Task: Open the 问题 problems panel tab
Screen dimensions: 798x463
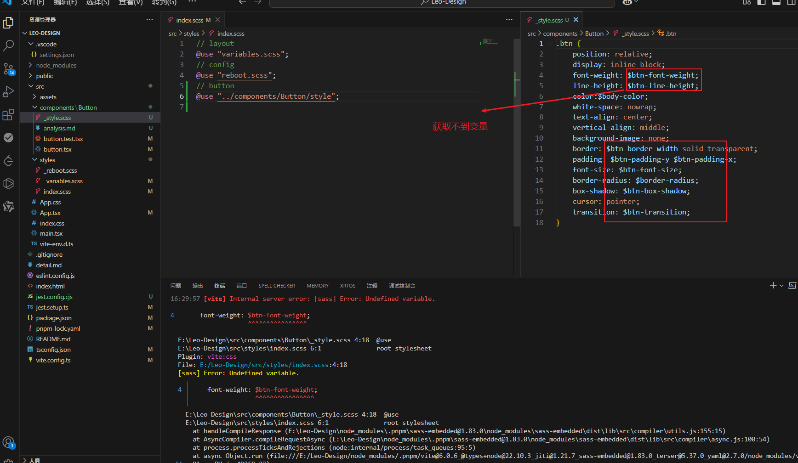Action: coord(176,286)
